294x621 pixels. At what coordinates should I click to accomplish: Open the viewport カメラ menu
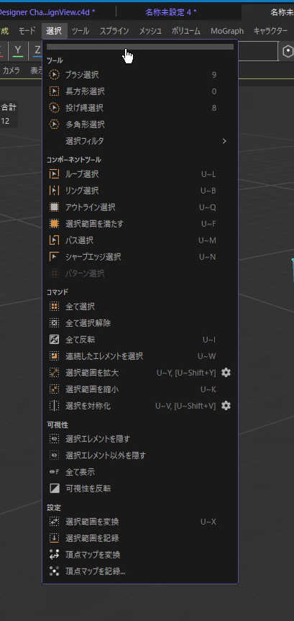coord(12,71)
